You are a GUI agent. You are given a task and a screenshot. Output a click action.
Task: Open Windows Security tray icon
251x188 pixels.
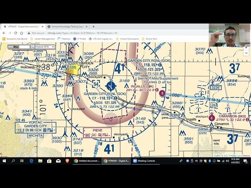206,161
